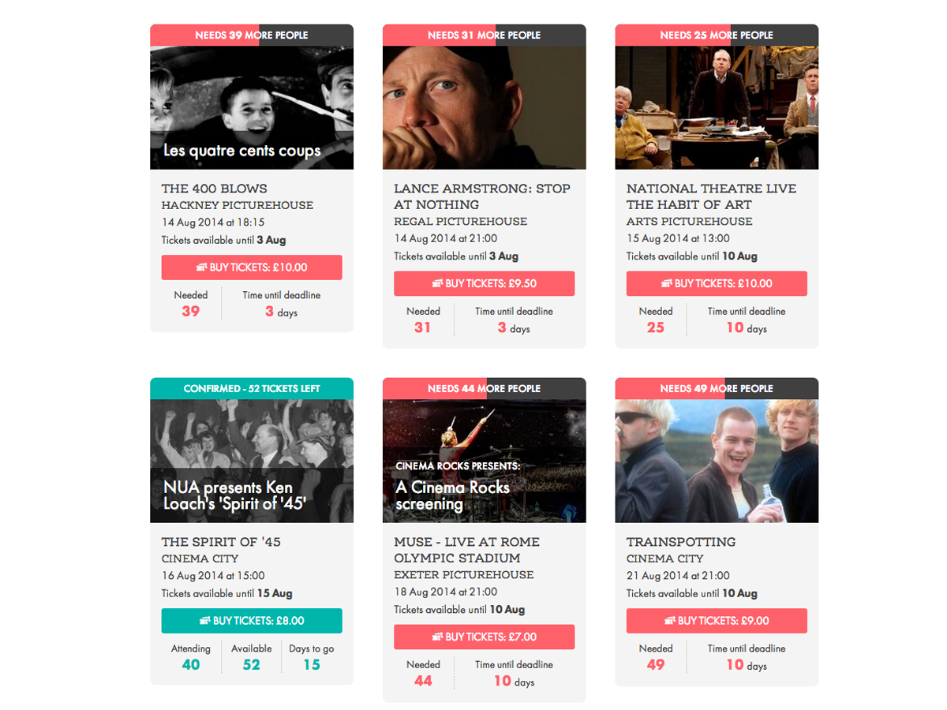The height and width of the screenshot is (710, 947).
Task: Click ticket icon on Buy Tickets £7.00
Action: tap(437, 637)
